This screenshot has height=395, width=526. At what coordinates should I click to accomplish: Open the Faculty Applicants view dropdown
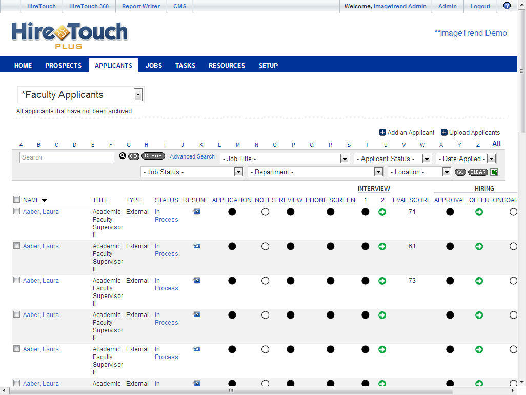[137, 94]
